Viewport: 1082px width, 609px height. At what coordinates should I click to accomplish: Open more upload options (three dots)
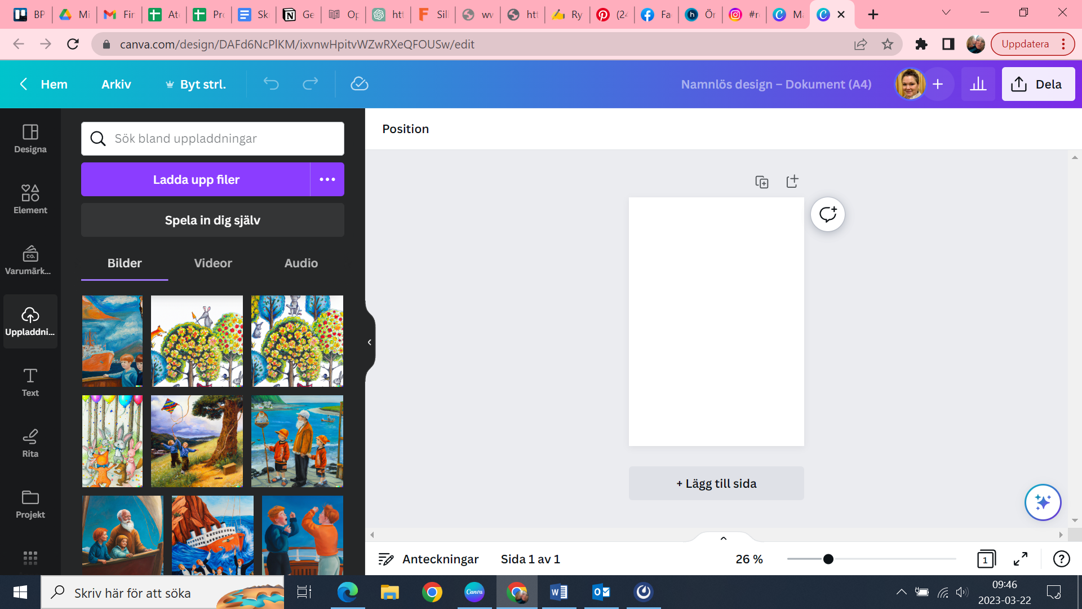click(327, 179)
